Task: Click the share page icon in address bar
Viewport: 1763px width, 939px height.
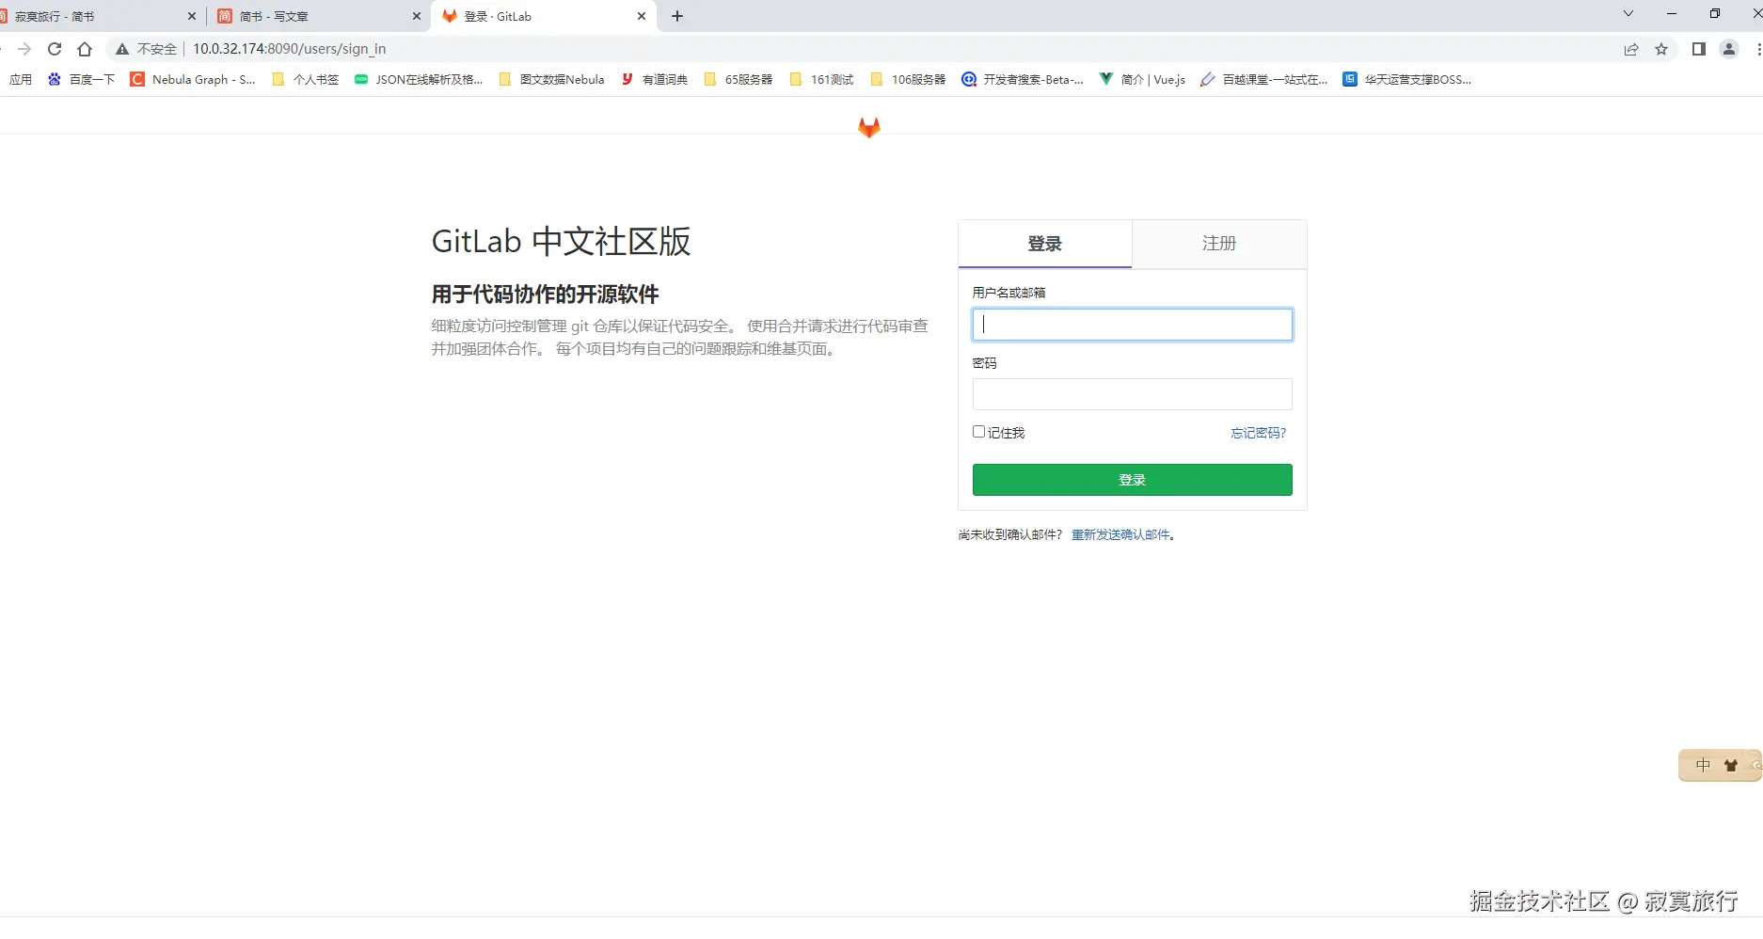Action: tap(1631, 49)
